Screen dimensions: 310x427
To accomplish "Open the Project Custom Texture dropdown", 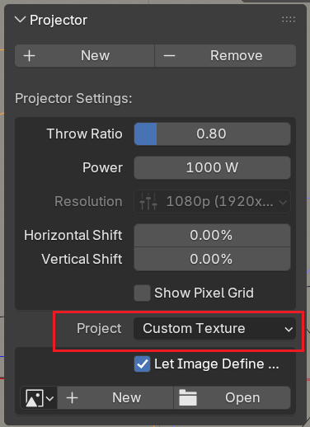I will 214,329.
